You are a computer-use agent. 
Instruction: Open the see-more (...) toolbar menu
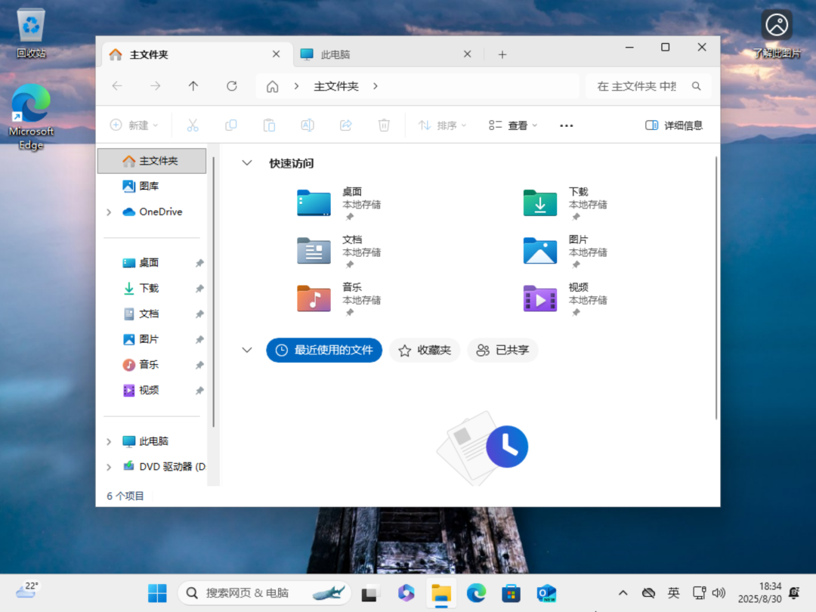click(x=566, y=125)
